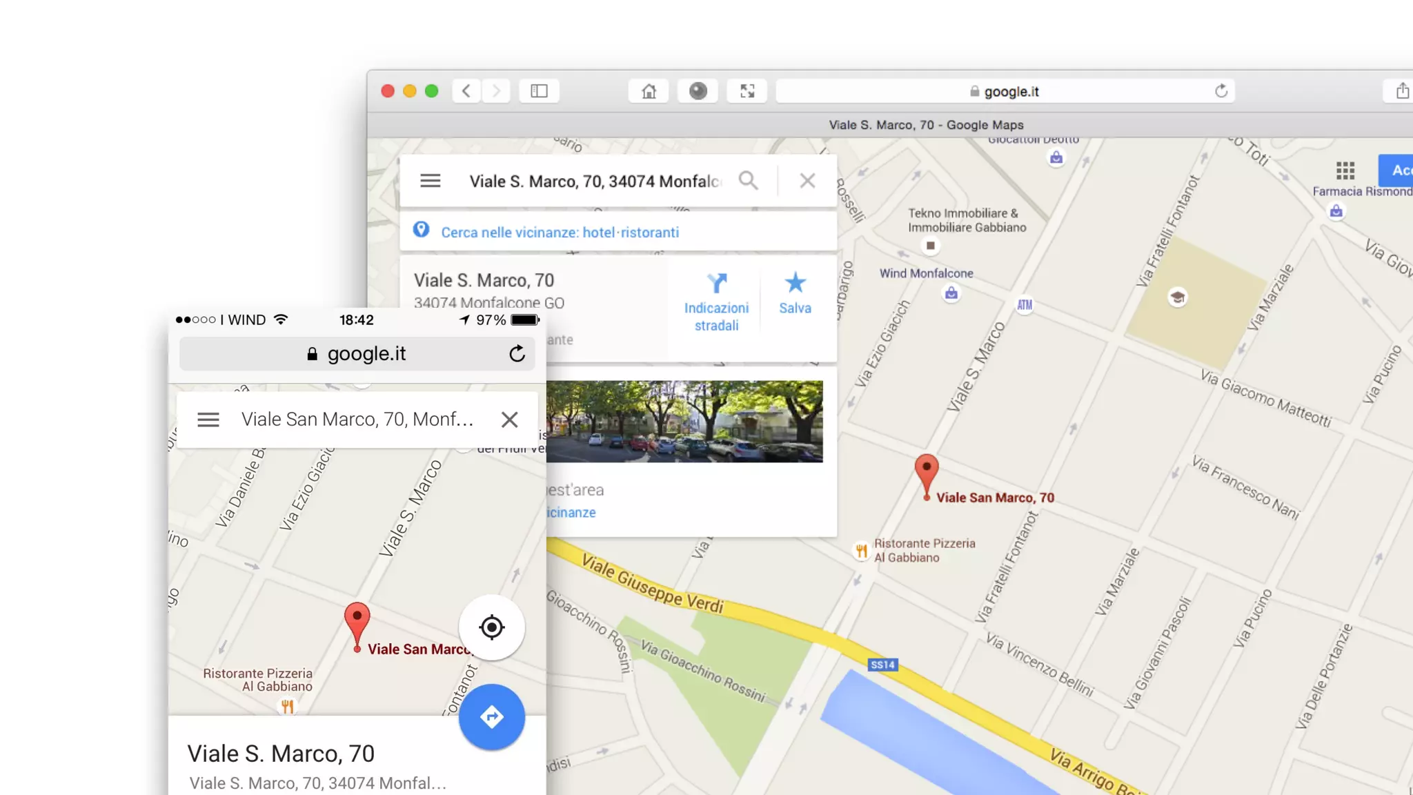1413x795 pixels.
Task: Click Indicazioni stradali directions button
Action: 716,303
